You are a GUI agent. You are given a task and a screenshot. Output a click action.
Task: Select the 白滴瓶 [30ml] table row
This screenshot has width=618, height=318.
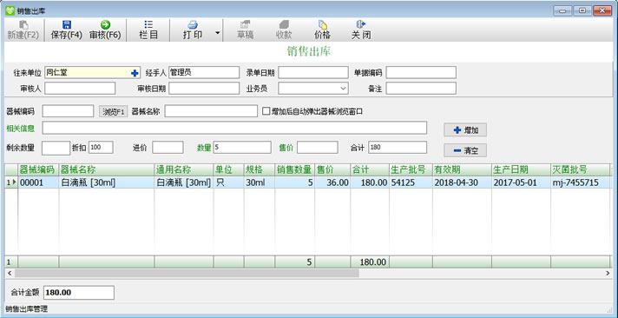pos(307,182)
